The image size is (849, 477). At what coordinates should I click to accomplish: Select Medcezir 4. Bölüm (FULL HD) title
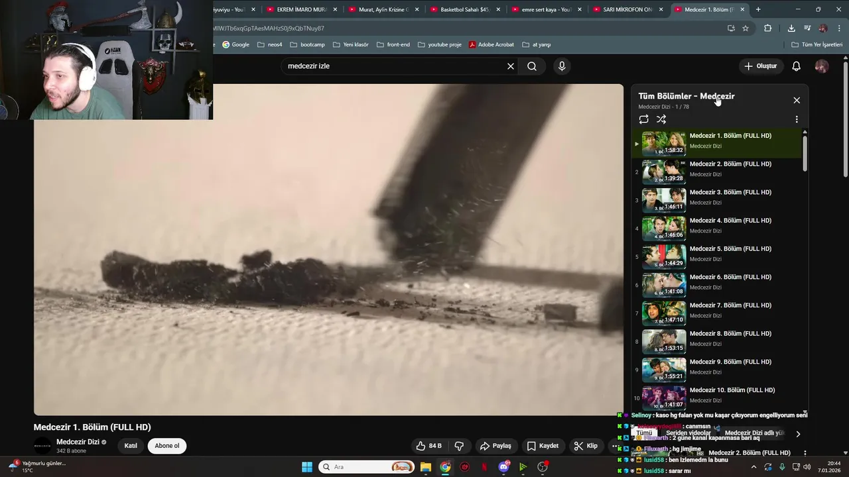pos(730,221)
